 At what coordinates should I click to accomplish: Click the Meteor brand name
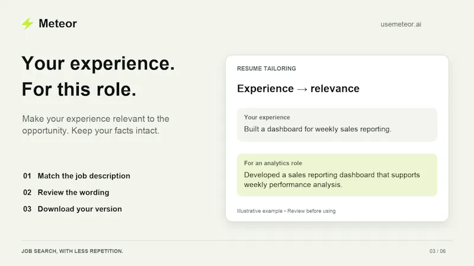tap(57, 24)
